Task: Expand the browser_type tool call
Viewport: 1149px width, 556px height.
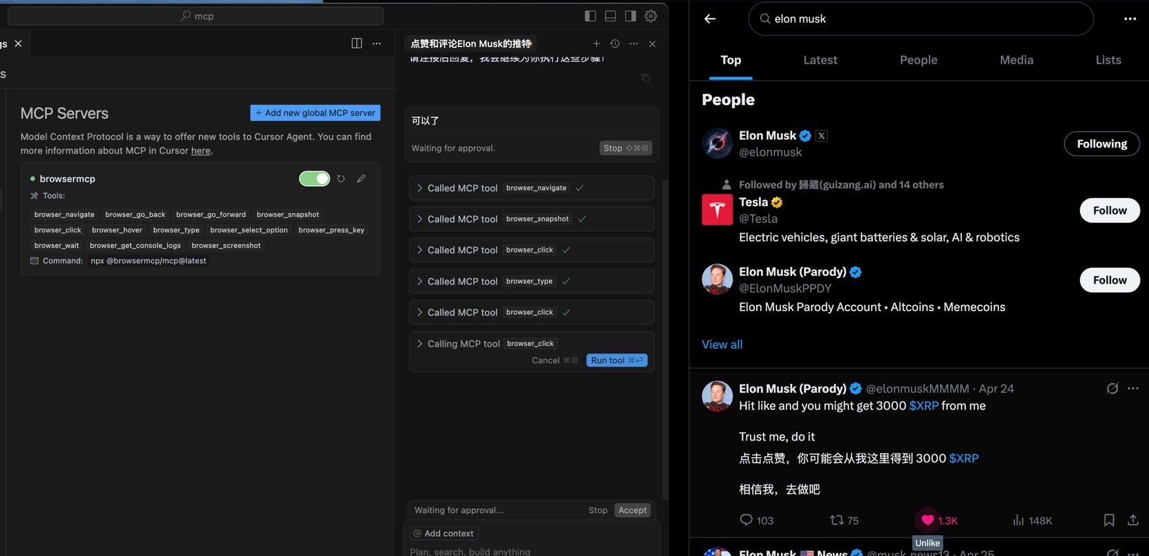Action: click(531, 281)
